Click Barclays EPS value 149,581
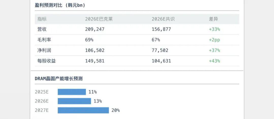Screen dimensions: 274x119 click(95, 61)
